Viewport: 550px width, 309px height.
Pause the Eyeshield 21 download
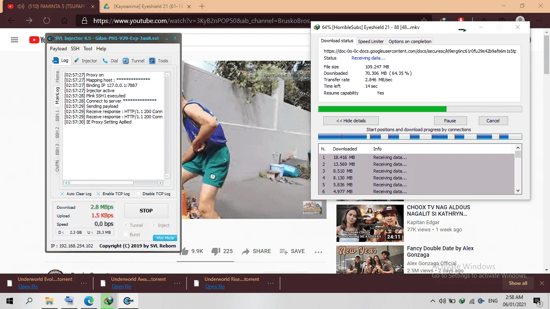[450, 121]
